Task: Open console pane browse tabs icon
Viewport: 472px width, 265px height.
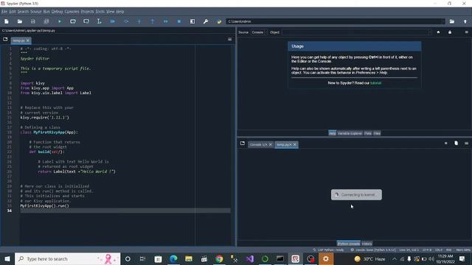Action: (x=243, y=144)
